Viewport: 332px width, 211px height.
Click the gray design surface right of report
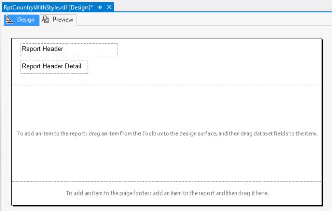click(327, 118)
